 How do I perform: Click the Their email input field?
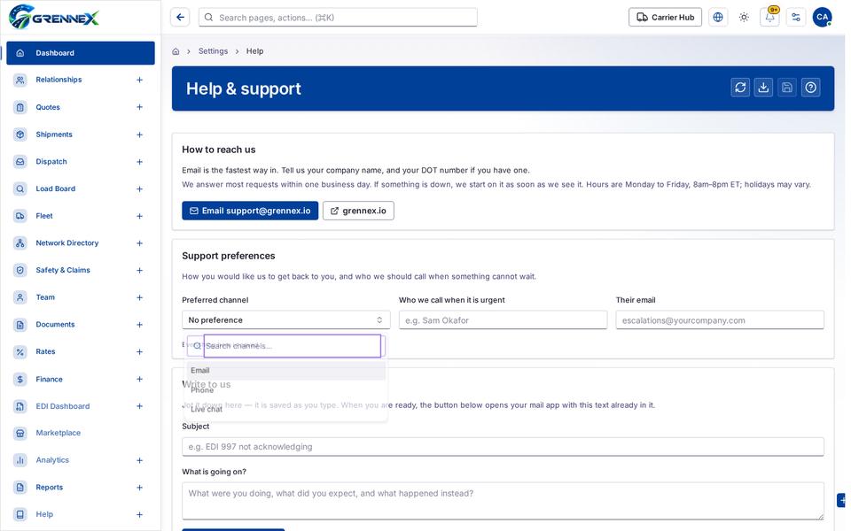tap(720, 320)
